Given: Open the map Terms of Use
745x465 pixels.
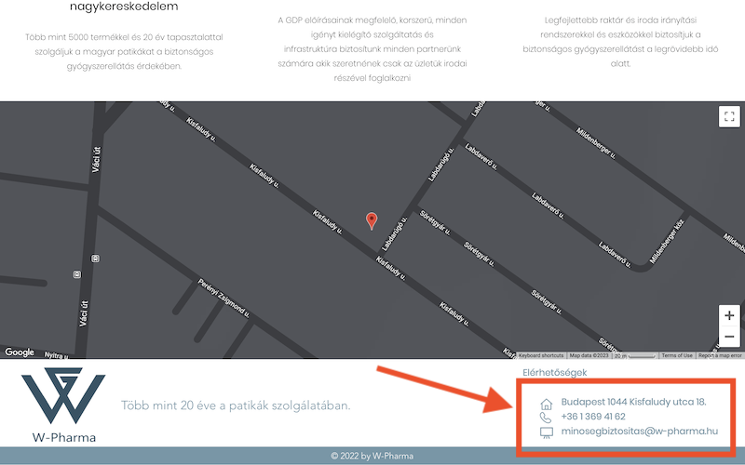Looking at the screenshot, I should [x=677, y=355].
